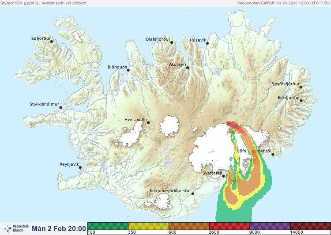This screenshot has height=235, width=331.
Task: Click the Veðurstofan/CalPuff timestamp text
Action: (283, 3)
